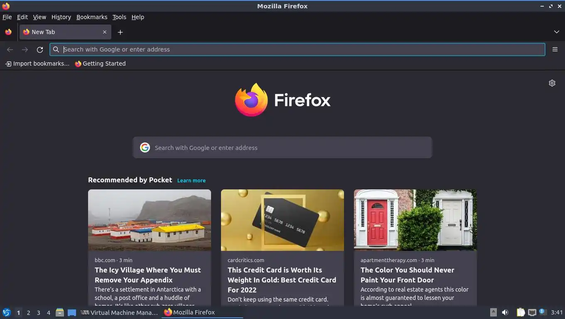Open Getting Started bookmark
Image resolution: width=565 pixels, height=319 pixels.
pos(100,64)
